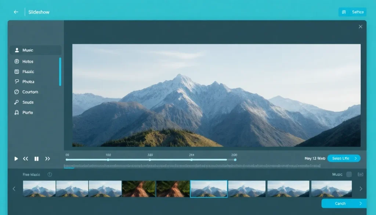Open the Courtom sidebar item
The image size is (376, 215).
(30, 92)
